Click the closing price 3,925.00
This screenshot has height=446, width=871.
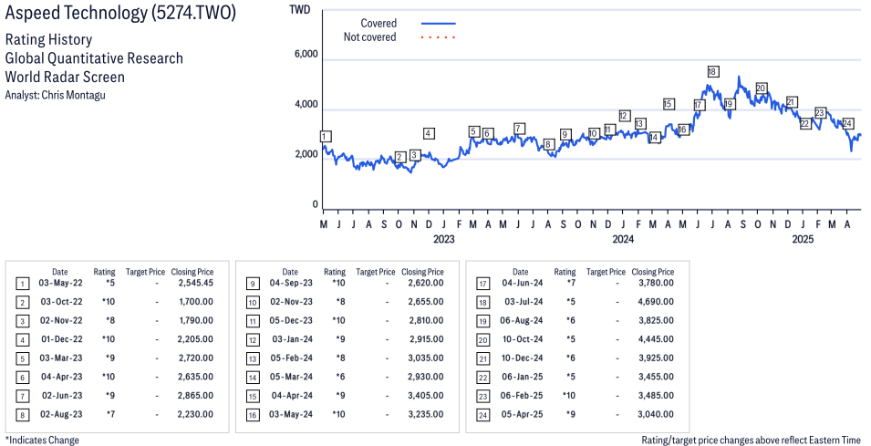click(x=656, y=358)
